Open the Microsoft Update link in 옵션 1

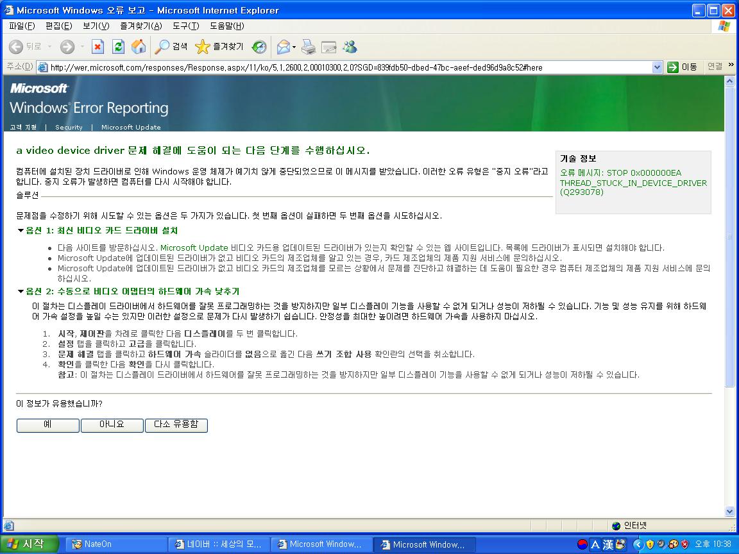tap(194, 248)
